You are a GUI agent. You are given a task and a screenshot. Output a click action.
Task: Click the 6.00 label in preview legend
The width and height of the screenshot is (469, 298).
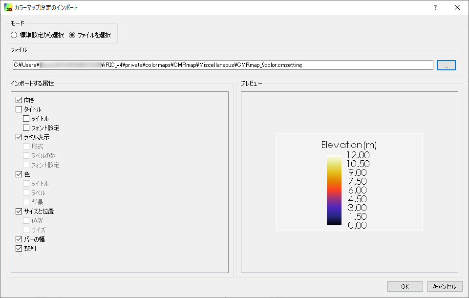(357, 191)
